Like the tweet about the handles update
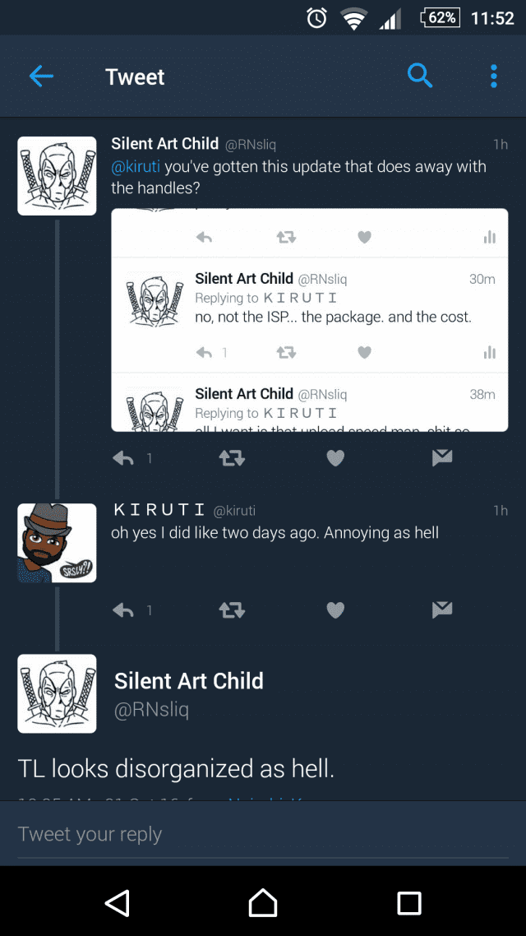The height and width of the screenshot is (936, 526). [x=336, y=458]
